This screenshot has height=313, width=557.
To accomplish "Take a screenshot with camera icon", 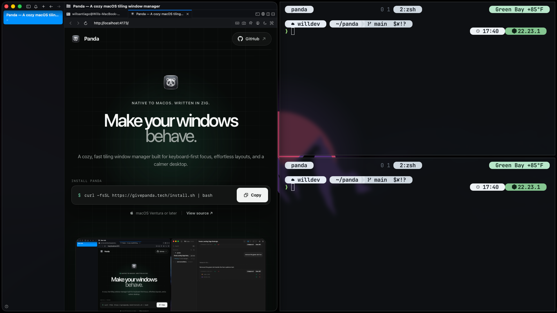I will coord(244,23).
